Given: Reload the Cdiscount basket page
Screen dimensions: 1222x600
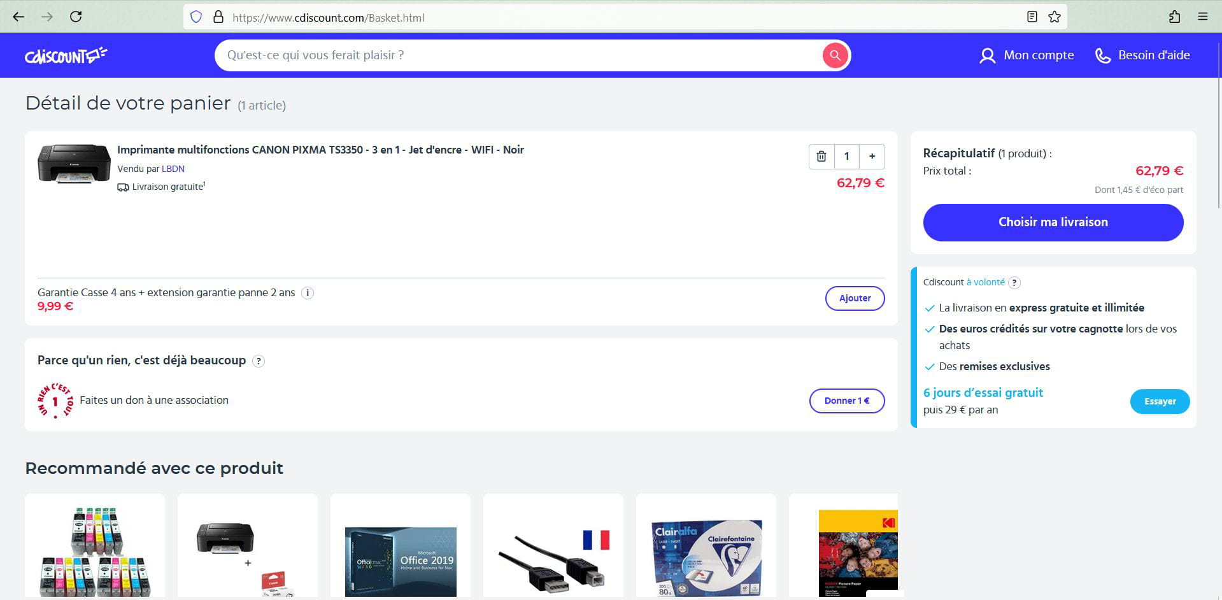Looking at the screenshot, I should coord(76,17).
